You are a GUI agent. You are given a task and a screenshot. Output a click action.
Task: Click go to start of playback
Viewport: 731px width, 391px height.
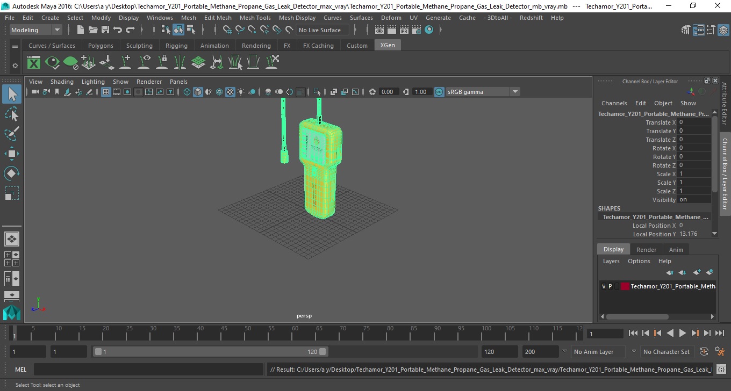pos(633,333)
